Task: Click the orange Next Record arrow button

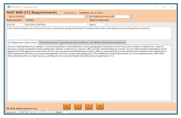Action: [89, 106]
